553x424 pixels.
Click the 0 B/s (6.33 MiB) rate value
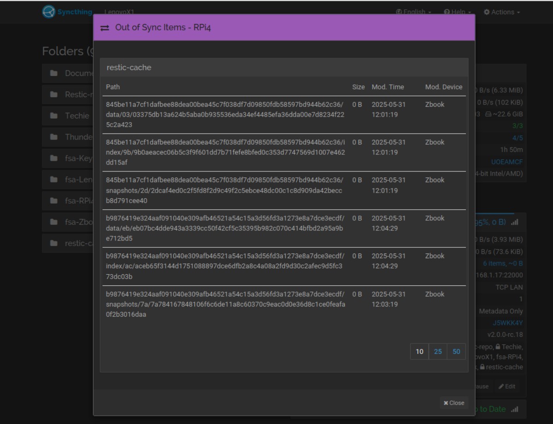click(500, 90)
